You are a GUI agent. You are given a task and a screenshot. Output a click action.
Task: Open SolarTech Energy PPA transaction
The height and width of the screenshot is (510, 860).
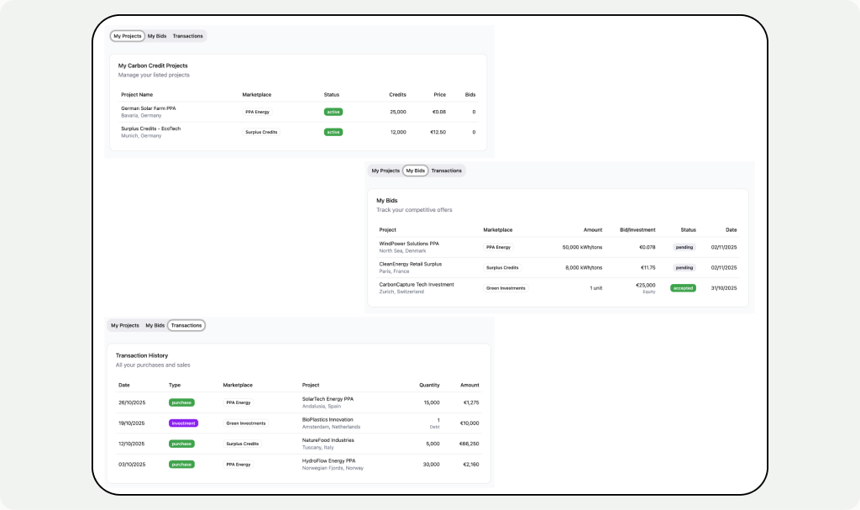(x=298, y=402)
